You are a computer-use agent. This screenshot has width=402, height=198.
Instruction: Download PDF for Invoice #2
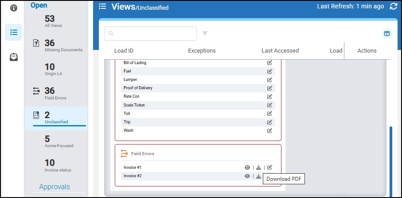258,176
